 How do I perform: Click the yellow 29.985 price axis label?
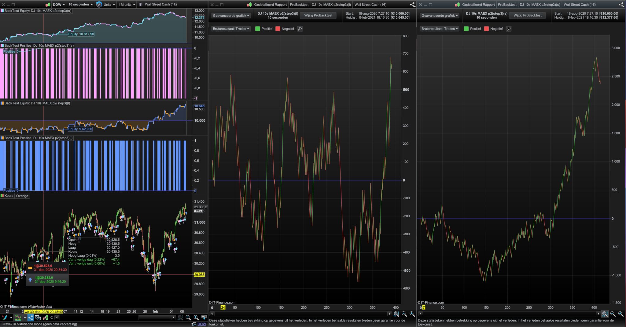199,275
